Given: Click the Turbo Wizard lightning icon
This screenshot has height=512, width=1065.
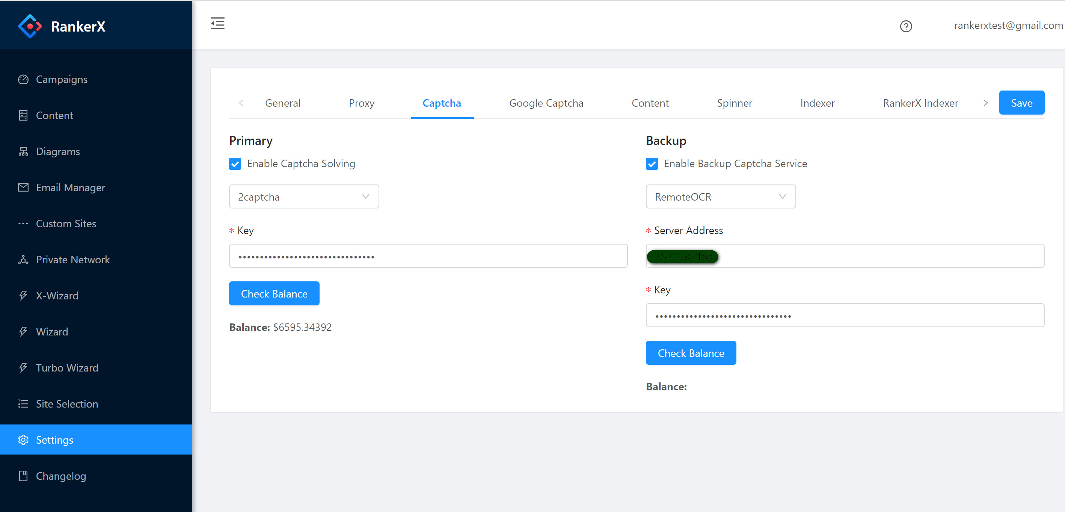Looking at the screenshot, I should tap(23, 367).
